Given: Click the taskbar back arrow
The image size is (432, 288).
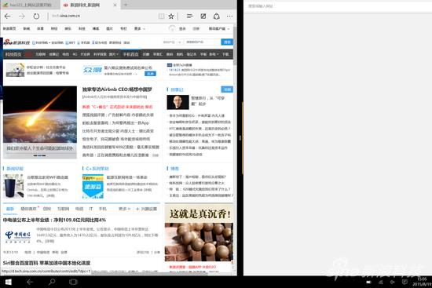Looking at the screenshot, I should [30, 282].
